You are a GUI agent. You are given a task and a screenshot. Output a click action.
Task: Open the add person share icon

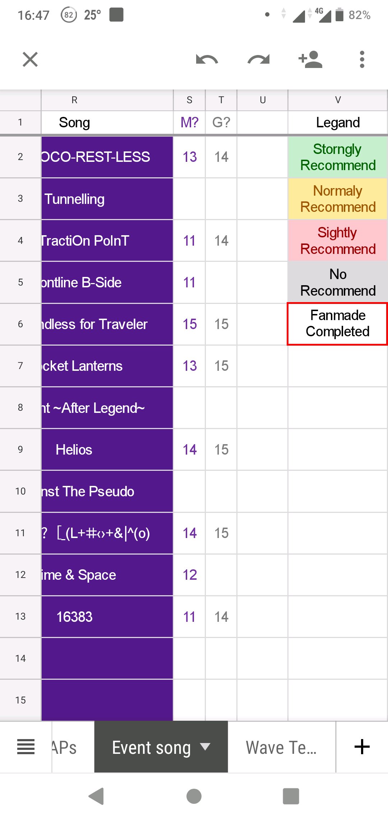point(310,59)
